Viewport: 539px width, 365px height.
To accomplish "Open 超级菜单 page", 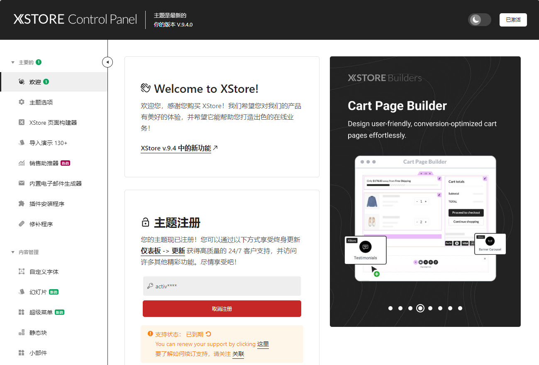I will click(x=54, y=312).
